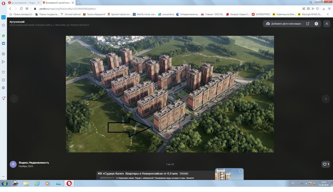This screenshot has height=192, width=333.
Task: Click the ad building thumbnail image
Action: (229, 174)
